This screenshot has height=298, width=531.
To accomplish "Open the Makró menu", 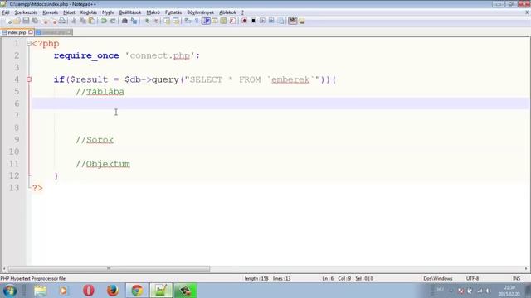I will point(153,12).
